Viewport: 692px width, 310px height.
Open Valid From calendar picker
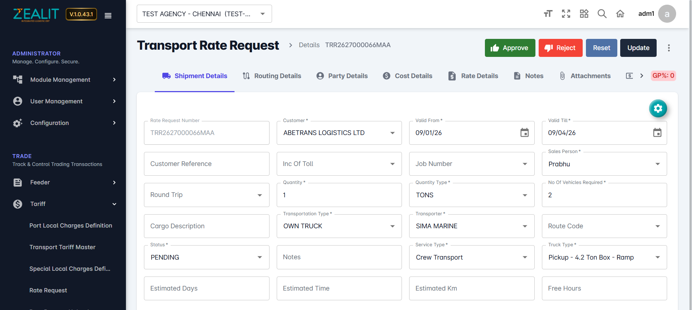click(x=524, y=133)
